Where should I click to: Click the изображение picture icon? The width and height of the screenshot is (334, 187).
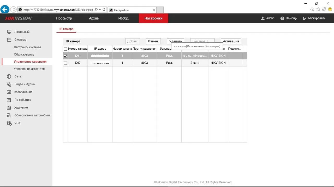point(9,92)
